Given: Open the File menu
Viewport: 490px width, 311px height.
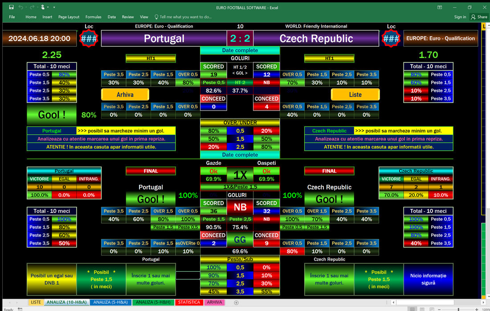Looking at the screenshot, I should click(12, 17).
